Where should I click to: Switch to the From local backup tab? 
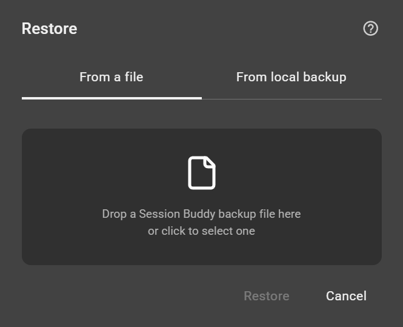coord(291,77)
